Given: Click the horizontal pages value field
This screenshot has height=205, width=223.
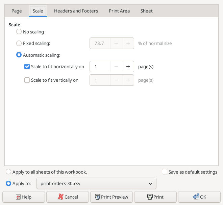Looking at the screenshot, I should point(100,67).
